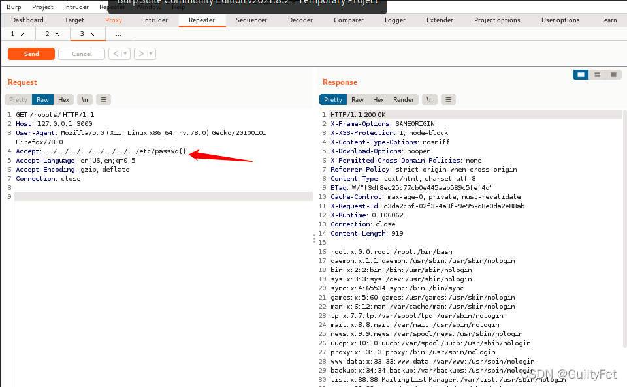Select Repeater request tab 1
Screen dimensions: 627x387
(x=12, y=34)
